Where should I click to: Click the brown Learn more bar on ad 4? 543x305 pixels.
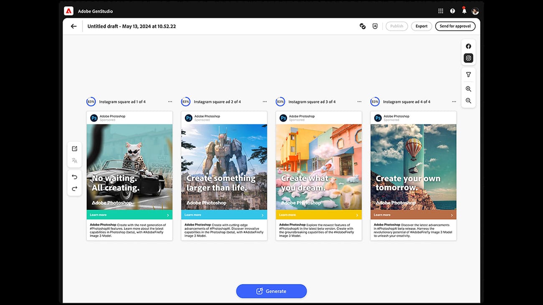click(414, 215)
